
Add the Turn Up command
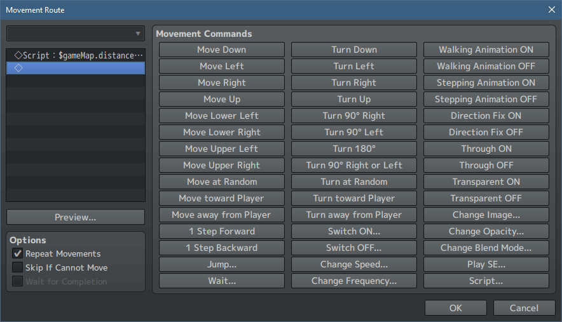[x=354, y=99]
